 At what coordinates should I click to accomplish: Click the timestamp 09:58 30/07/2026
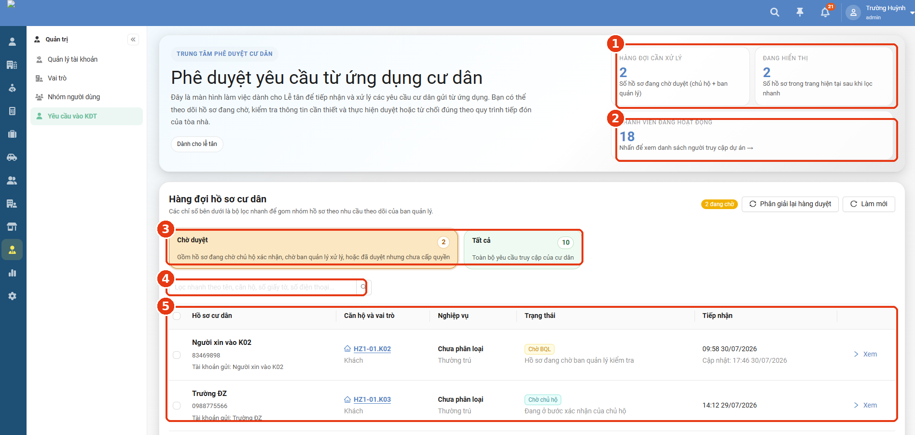(730, 349)
